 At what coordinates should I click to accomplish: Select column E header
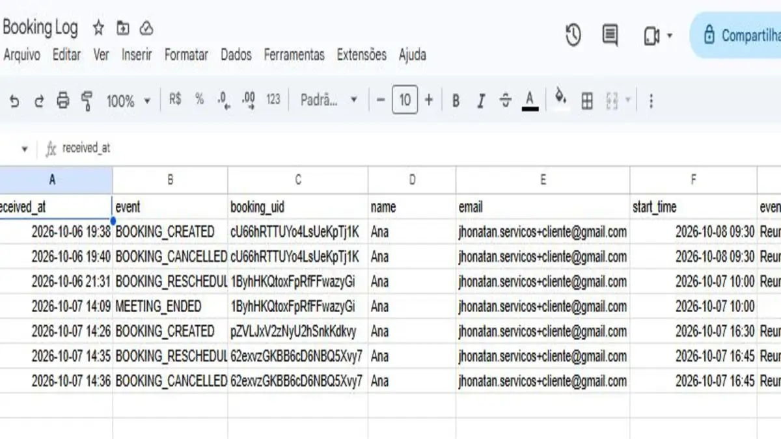[543, 180]
